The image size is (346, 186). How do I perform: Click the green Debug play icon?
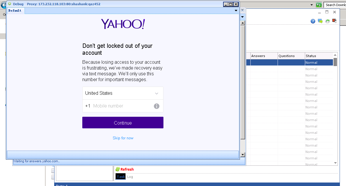10,4
